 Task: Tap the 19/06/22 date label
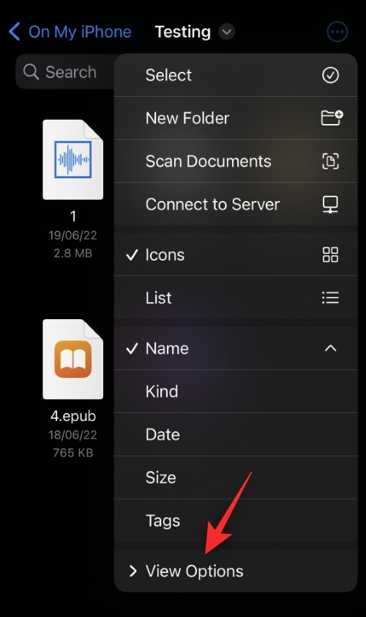click(x=72, y=236)
